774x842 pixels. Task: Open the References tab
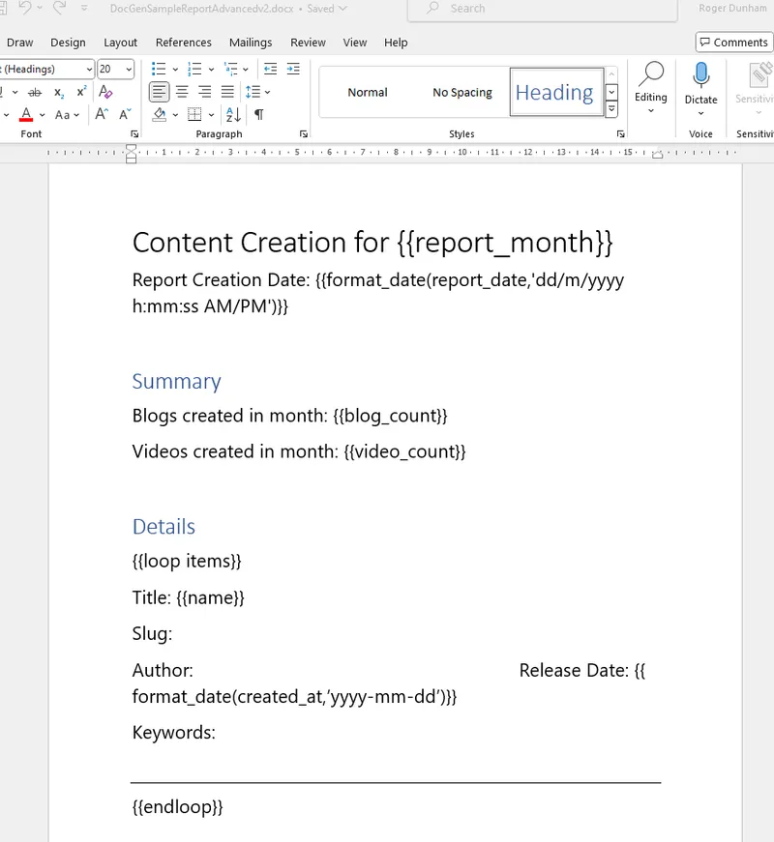(183, 43)
